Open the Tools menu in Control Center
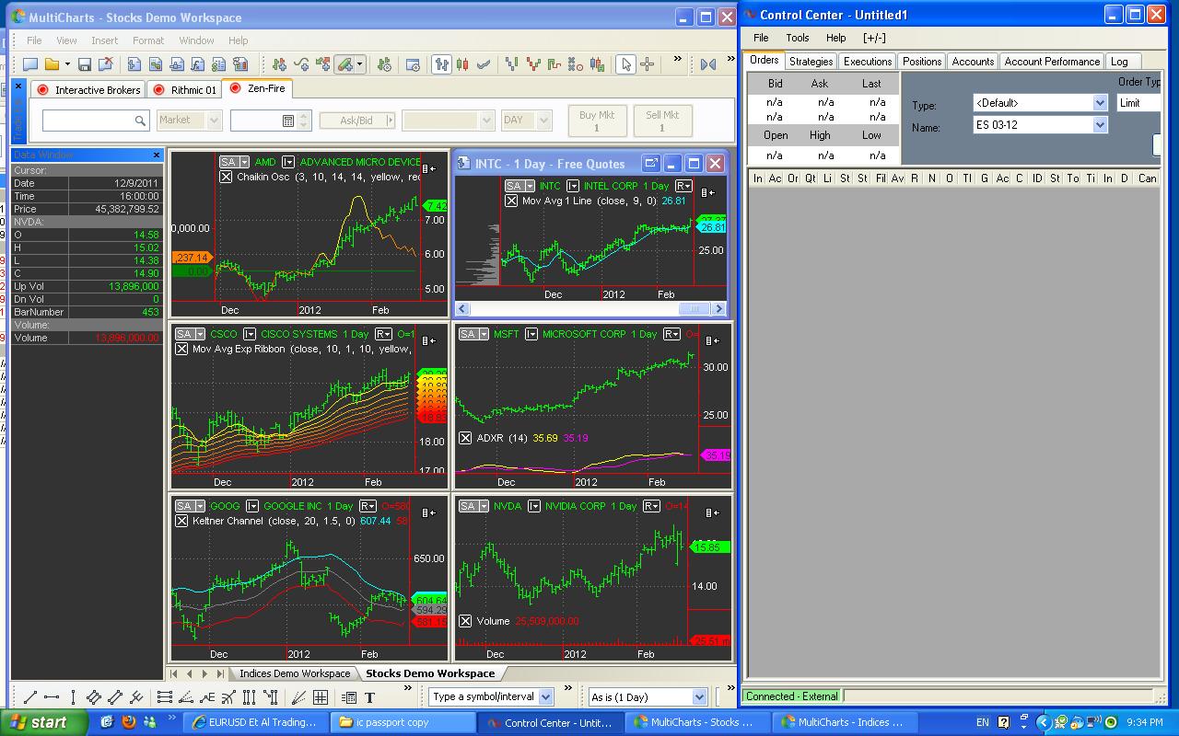This screenshot has width=1179, height=736. [x=798, y=38]
